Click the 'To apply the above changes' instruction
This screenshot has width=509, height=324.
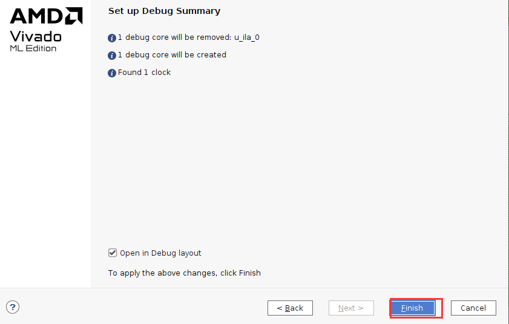coord(185,273)
